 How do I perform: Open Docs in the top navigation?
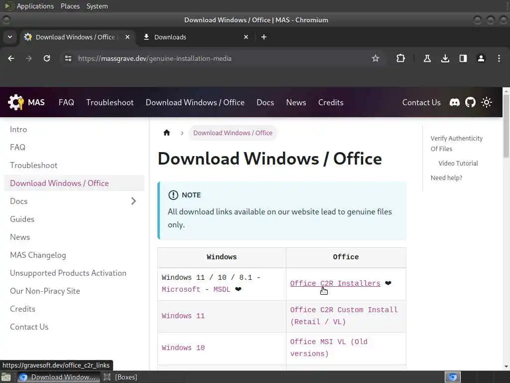265,102
